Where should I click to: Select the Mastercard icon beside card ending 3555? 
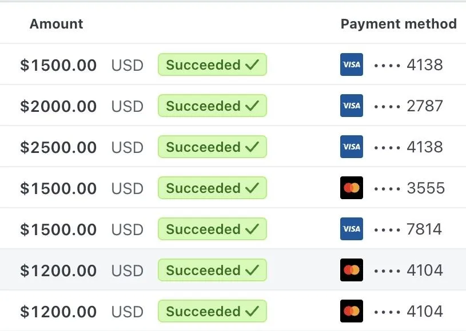point(351,188)
